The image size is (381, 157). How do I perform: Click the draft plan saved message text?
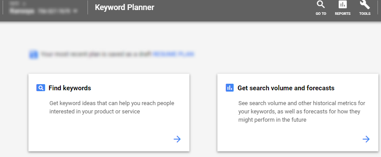coord(96,54)
